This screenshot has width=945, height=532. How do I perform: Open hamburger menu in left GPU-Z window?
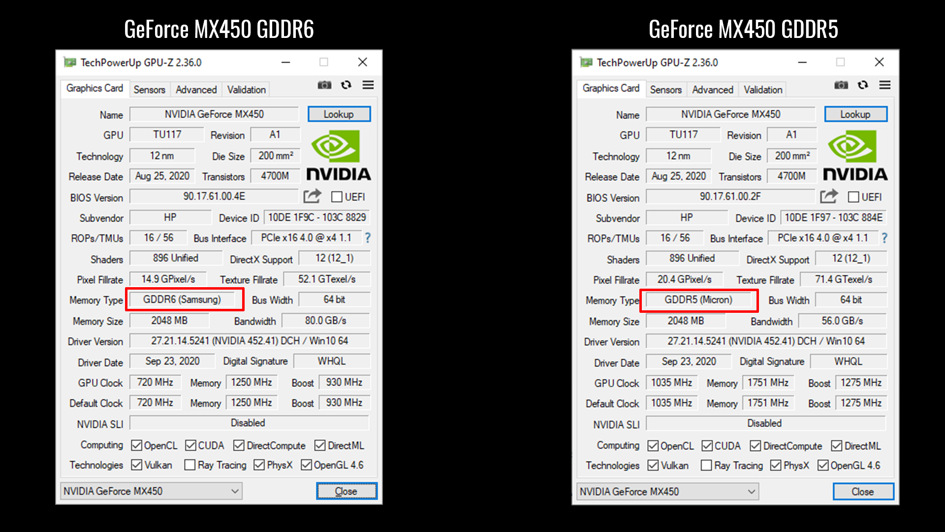(x=368, y=85)
